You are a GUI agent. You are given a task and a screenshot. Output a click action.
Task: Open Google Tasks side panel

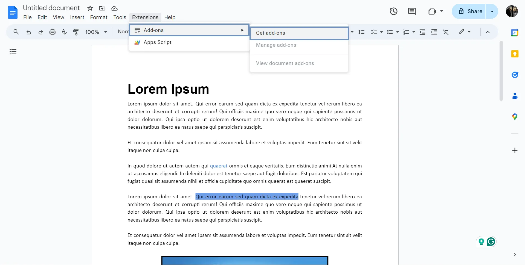click(515, 75)
